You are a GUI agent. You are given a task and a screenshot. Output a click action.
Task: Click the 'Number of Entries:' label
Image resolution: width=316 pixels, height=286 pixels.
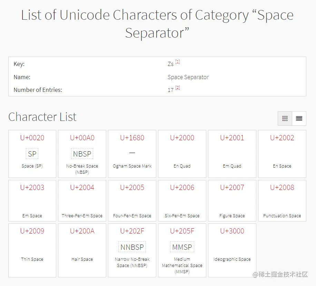[x=38, y=90]
